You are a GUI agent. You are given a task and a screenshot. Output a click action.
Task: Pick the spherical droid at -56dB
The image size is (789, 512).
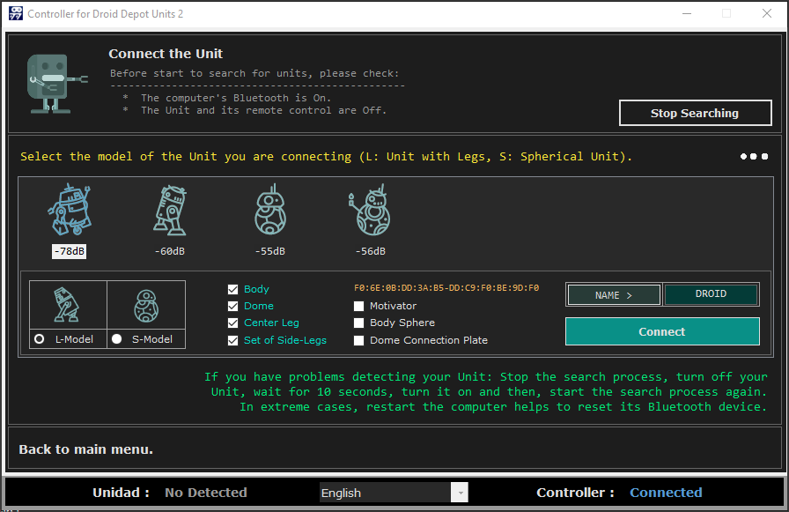[x=370, y=210]
